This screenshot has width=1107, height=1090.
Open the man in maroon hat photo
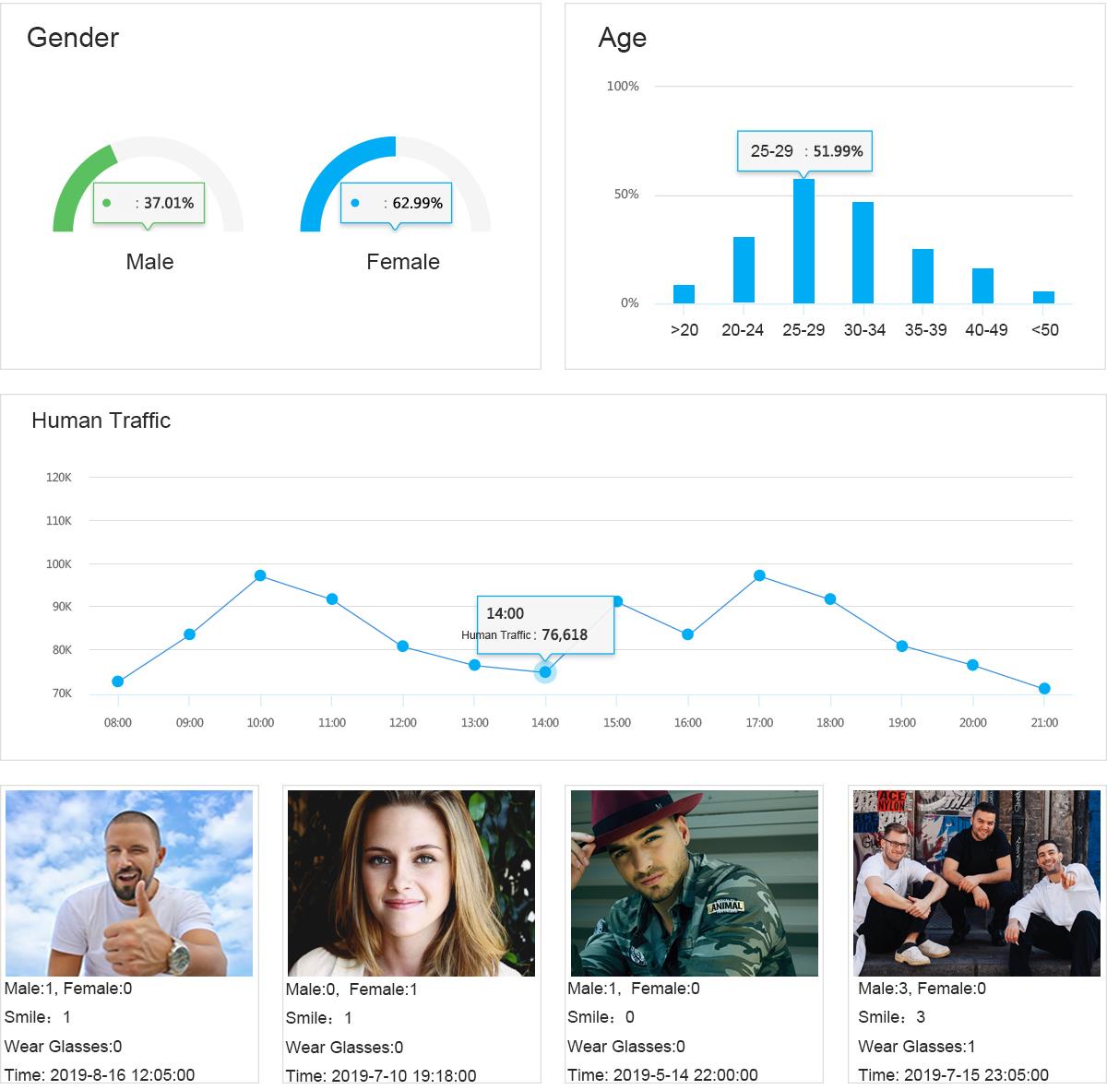point(695,883)
